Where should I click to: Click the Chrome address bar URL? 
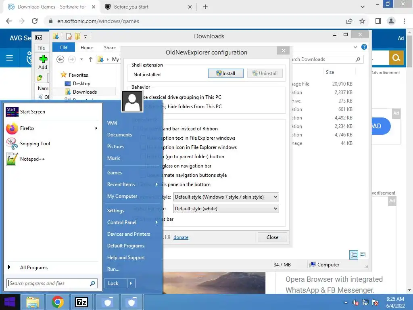pyautogui.click(x=98, y=21)
